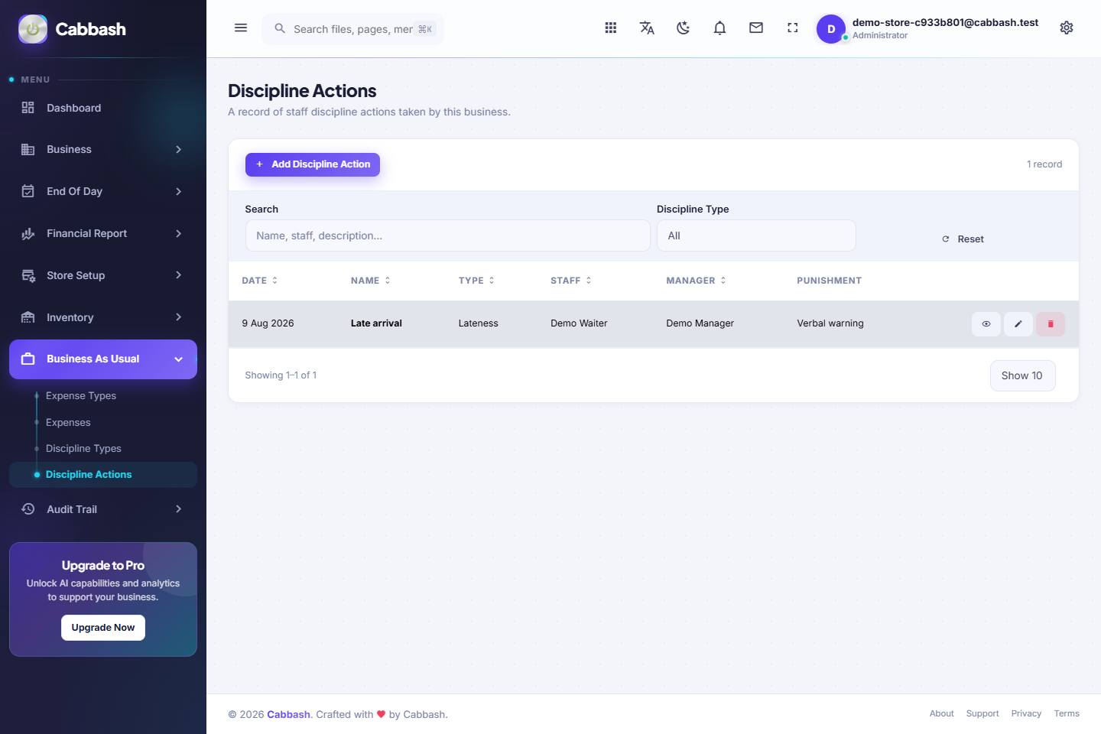Sort table by Date column

(x=259, y=281)
